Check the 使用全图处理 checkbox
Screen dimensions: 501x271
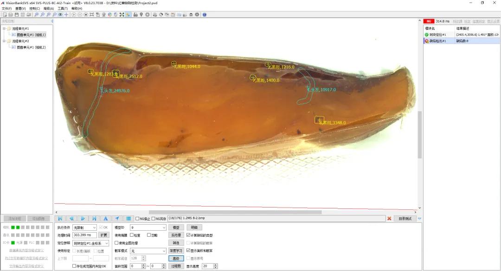(116, 243)
